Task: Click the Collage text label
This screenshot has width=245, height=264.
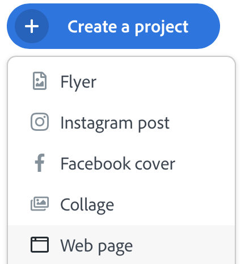Action: tap(87, 205)
